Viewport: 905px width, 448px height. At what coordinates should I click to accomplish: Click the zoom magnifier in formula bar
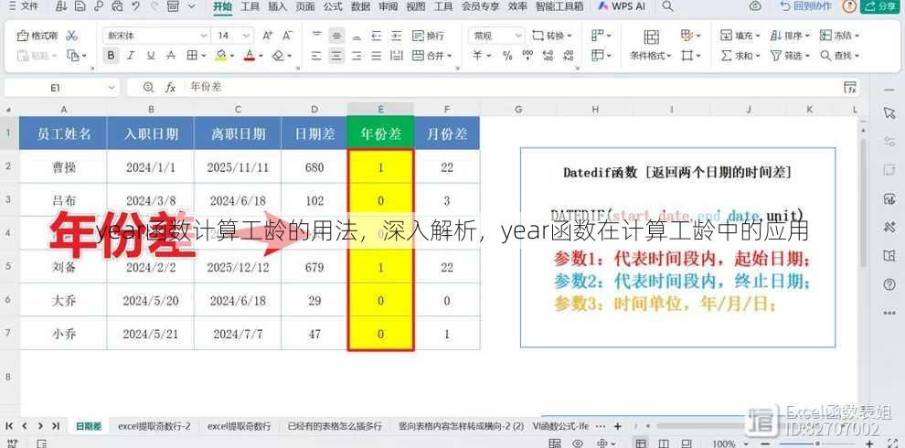click(148, 87)
